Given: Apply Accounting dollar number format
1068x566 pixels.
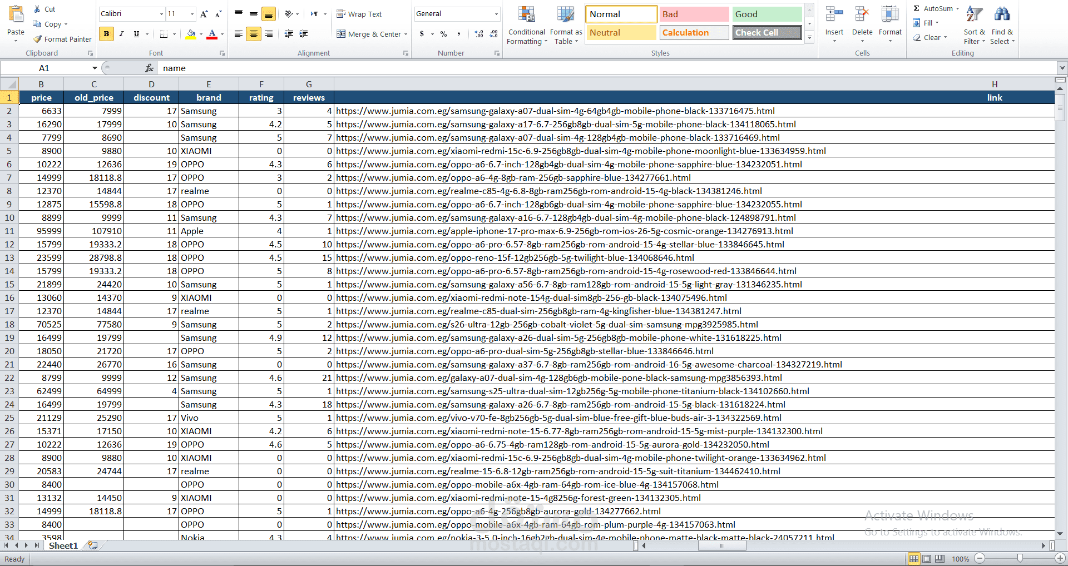Looking at the screenshot, I should [422, 34].
